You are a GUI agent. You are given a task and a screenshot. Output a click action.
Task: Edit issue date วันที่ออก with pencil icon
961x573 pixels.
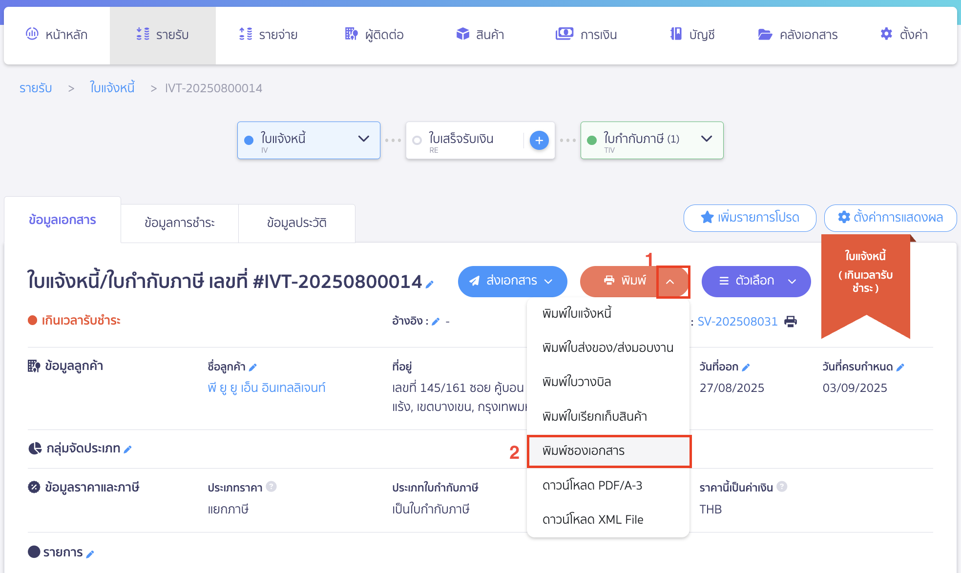click(x=746, y=367)
